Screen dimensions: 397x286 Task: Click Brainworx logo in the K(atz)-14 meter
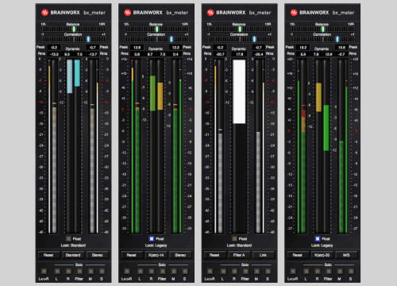[x=127, y=13]
